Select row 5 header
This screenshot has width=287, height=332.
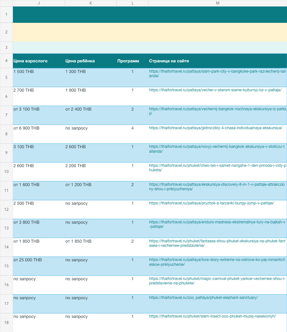(6, 77)
